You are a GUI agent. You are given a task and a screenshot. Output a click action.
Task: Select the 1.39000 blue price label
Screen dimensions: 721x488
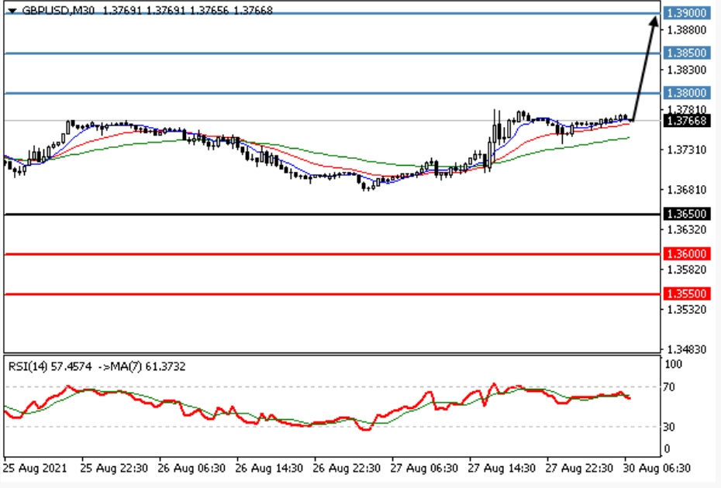click(687, 13)
